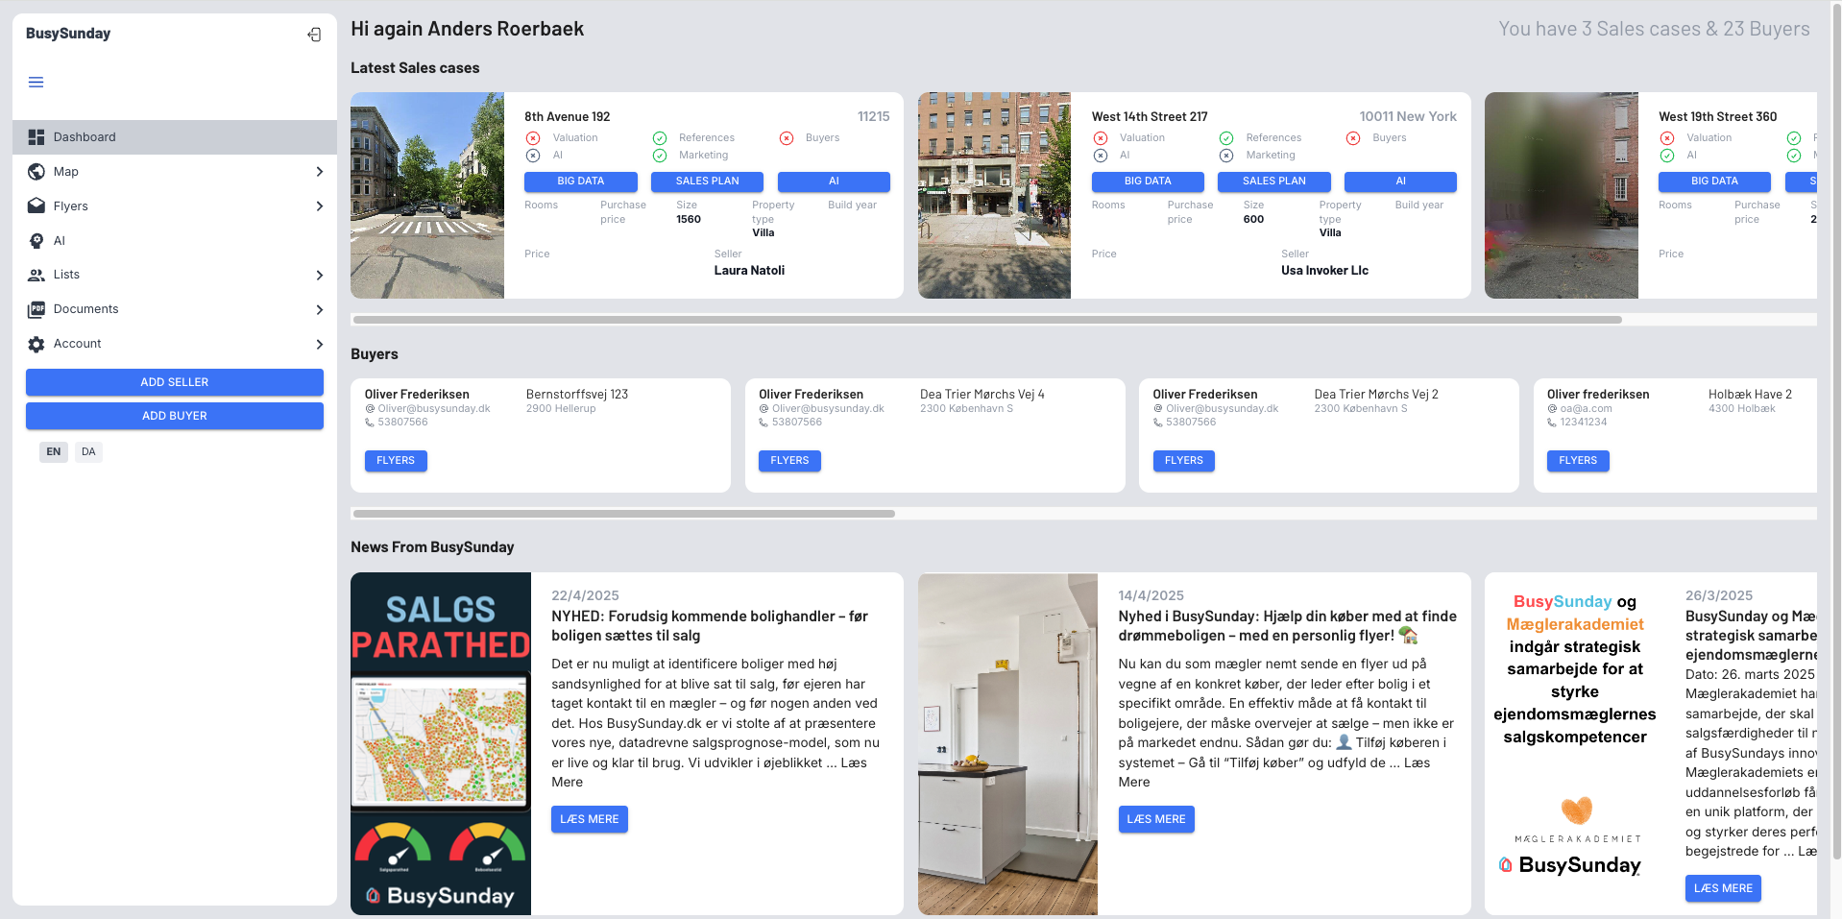
Task: Click the logout icon beside BusySunday logo
Action: click(x=314, y=35)
